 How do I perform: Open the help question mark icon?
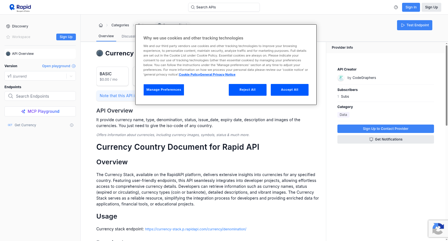[x=396, y=7]
